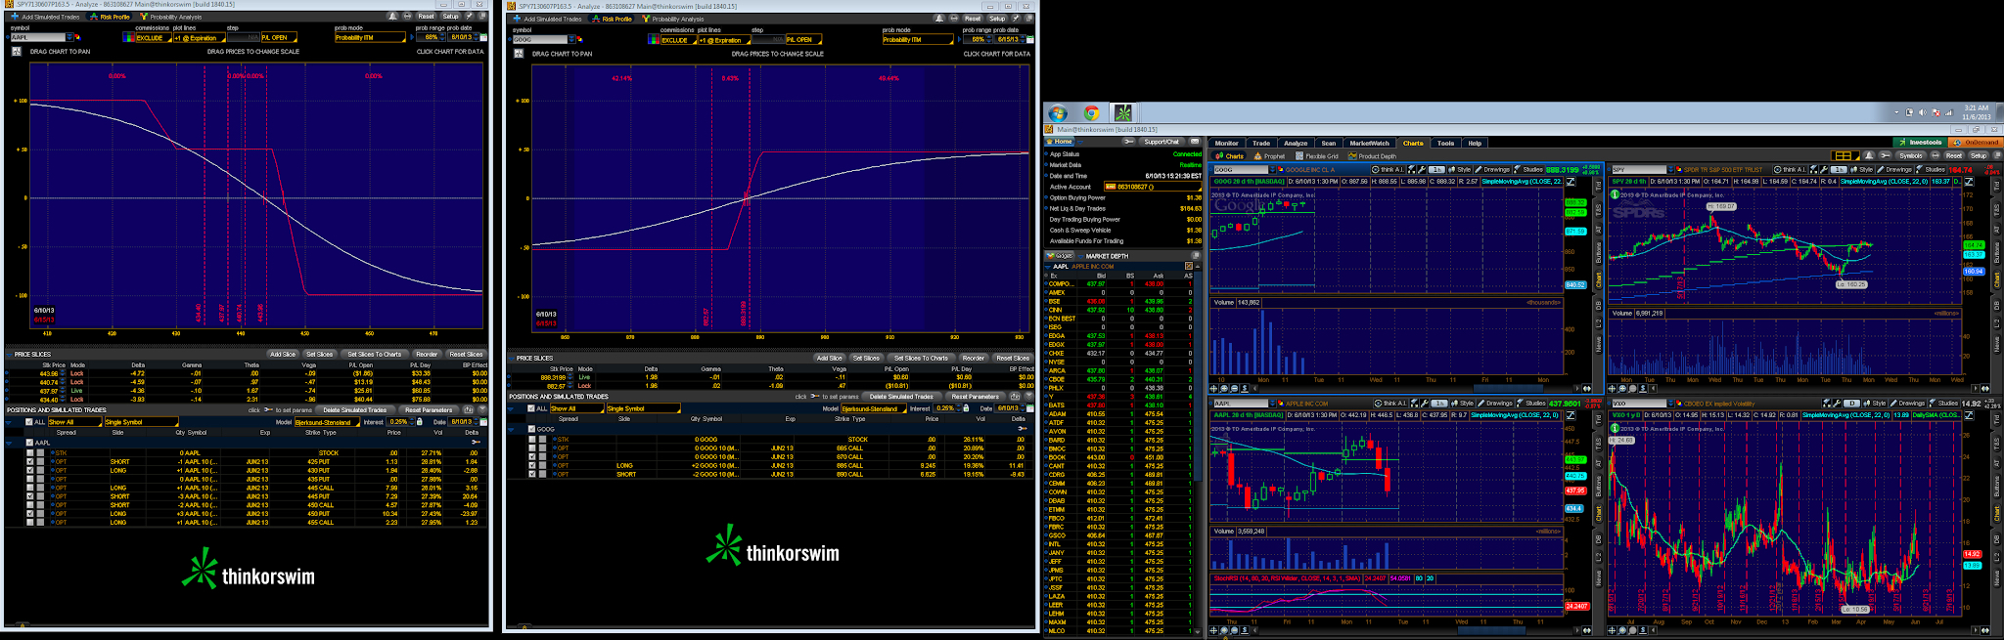Screen dimensions: 2004x640
Task: Select the Prophet sub-tab under Charts
Action: [x=1270, y=156]
